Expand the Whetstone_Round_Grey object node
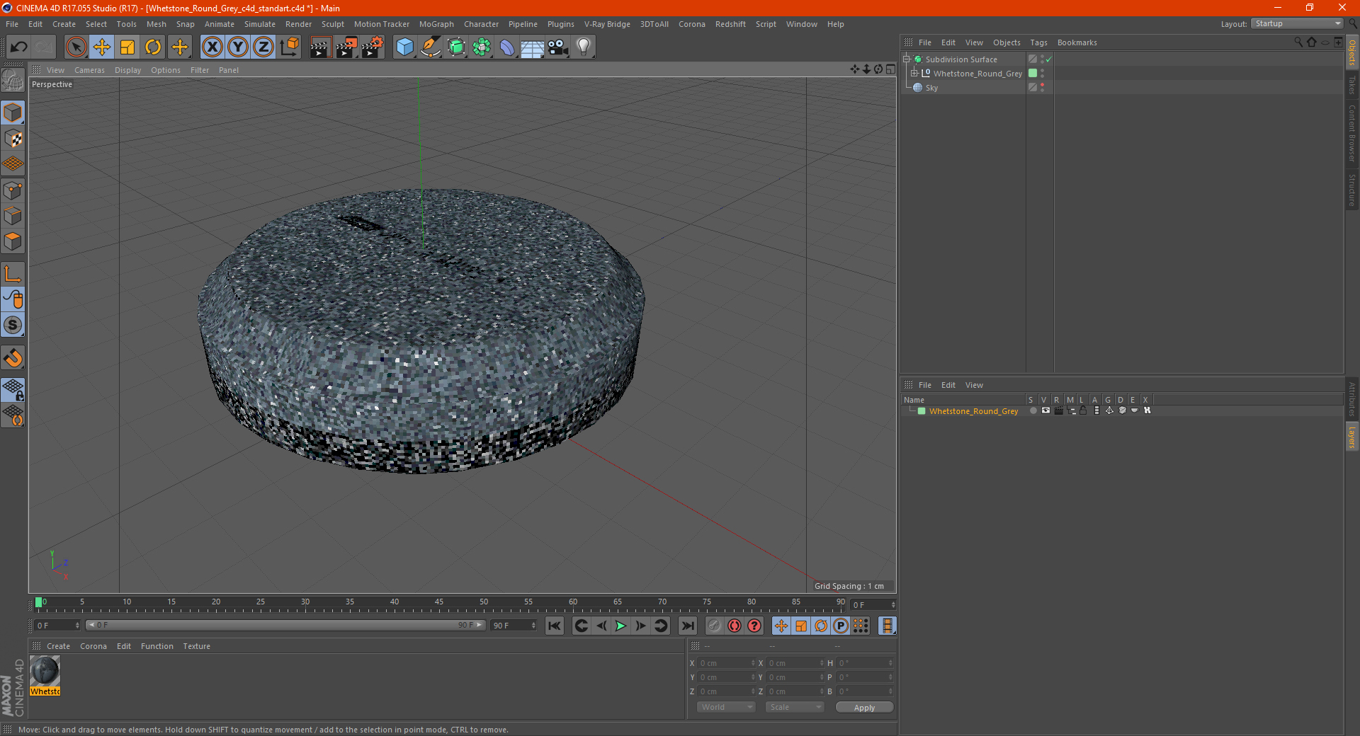 click(914, 74)
